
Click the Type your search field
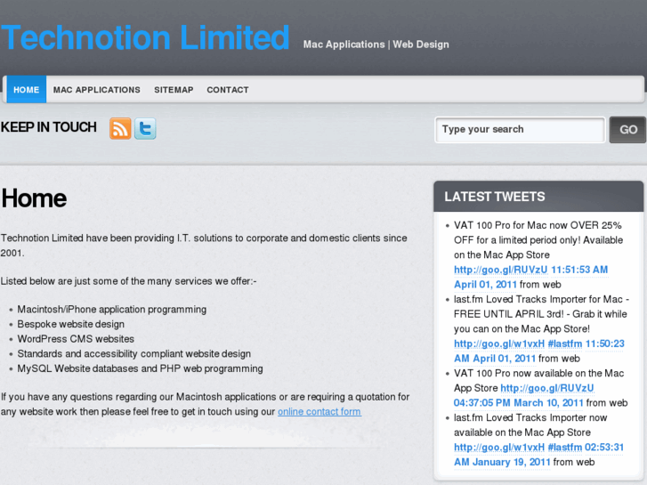[x=520, y=130]
